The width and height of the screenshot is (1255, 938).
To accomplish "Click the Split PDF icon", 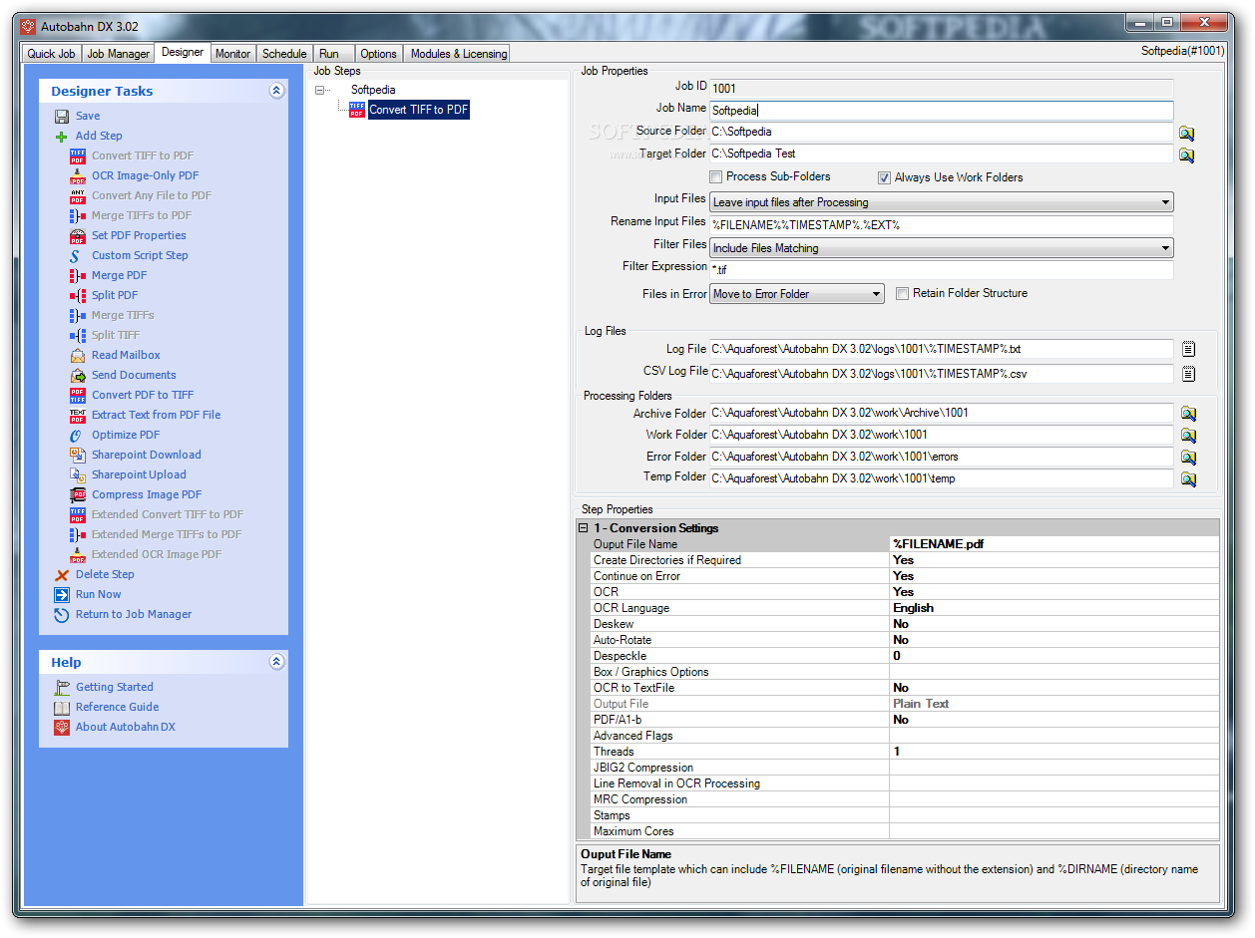I will (78, 296).
